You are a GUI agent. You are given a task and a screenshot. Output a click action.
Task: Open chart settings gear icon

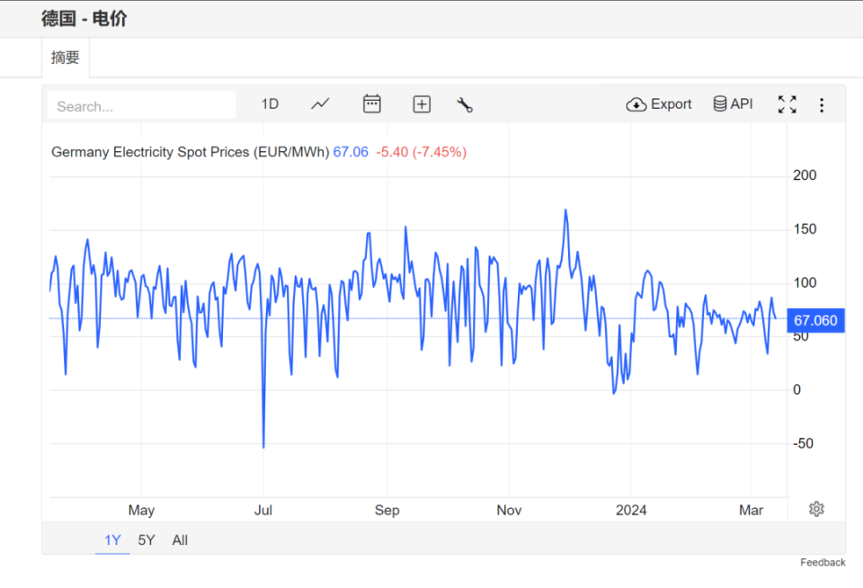[816, 509]
